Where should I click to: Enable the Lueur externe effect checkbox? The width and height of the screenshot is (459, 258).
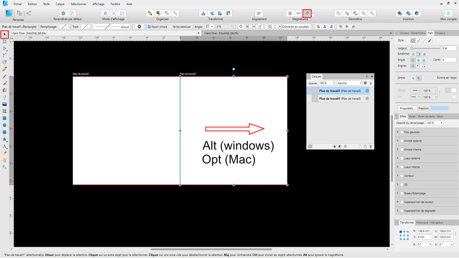coord(402,158)
